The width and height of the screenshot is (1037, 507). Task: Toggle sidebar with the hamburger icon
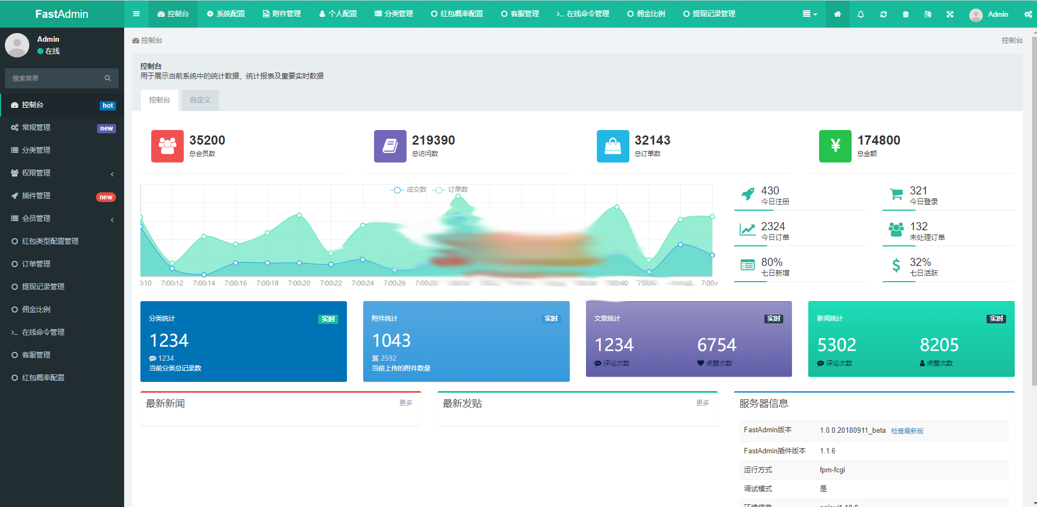coord(136,14)
